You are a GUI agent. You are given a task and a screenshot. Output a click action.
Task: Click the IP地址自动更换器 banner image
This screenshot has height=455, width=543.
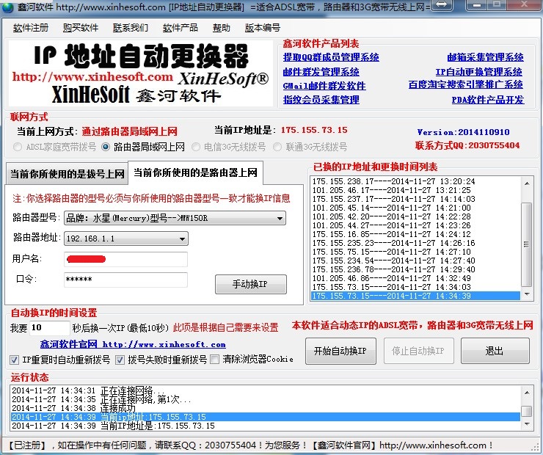pos(140,73)
